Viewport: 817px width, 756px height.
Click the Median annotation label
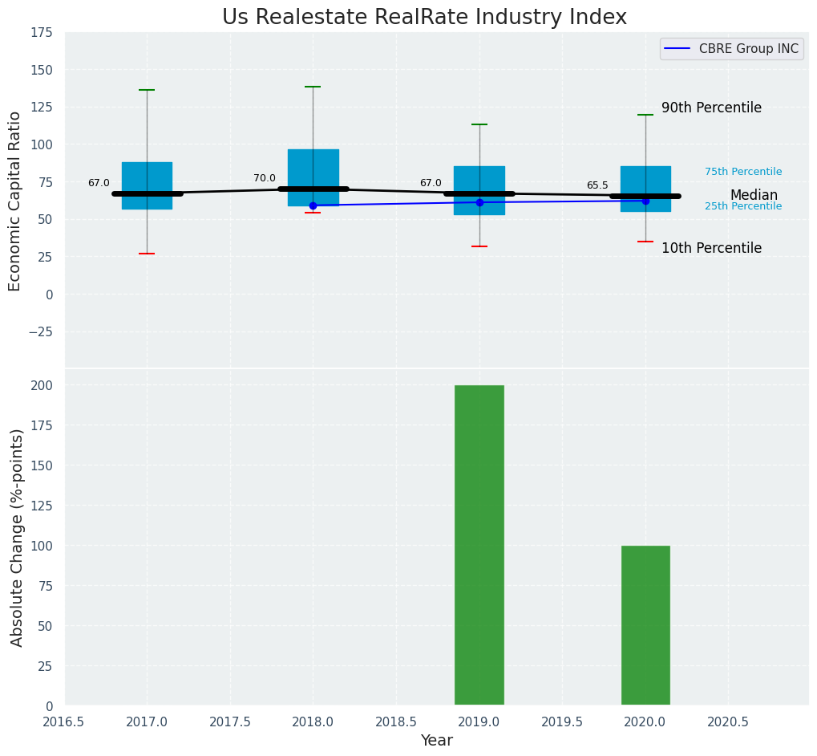[754, 195]
